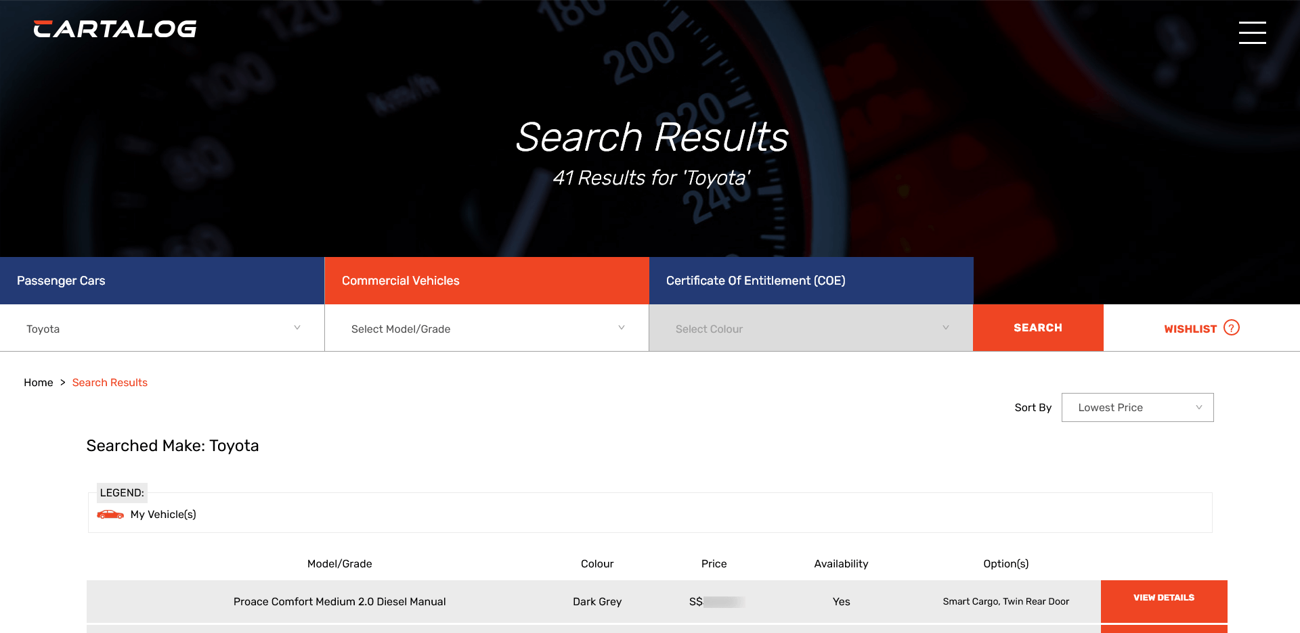View details for Proace Comfort Medium

pos(1163,599)
